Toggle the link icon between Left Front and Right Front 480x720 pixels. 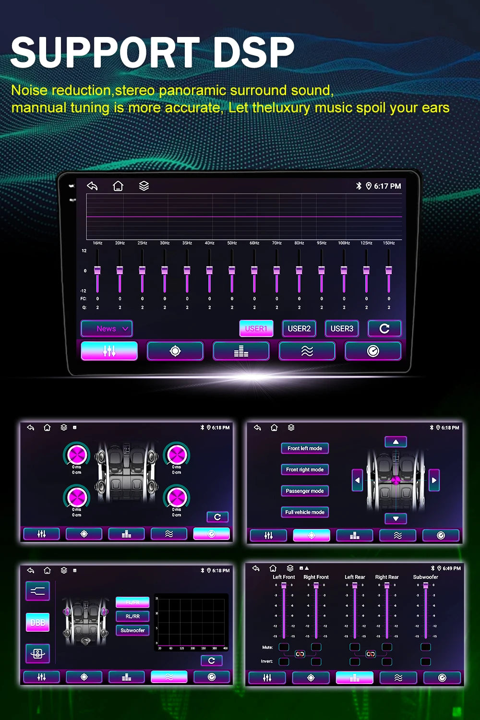point(300,654)
